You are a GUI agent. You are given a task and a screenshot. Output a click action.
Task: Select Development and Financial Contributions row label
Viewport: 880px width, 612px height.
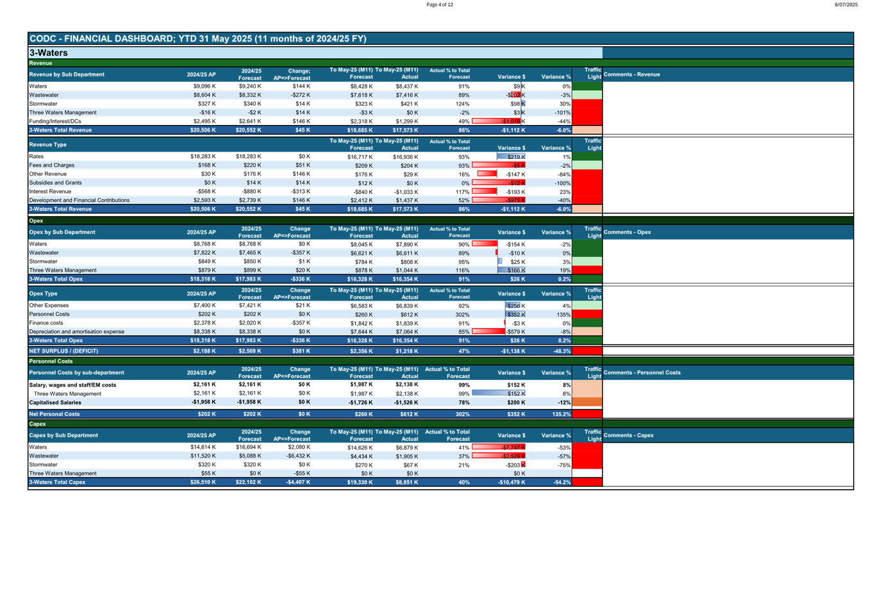point(79,201)
